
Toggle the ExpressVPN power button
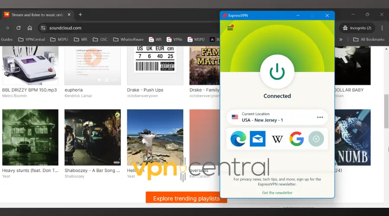tap(277, 72)
